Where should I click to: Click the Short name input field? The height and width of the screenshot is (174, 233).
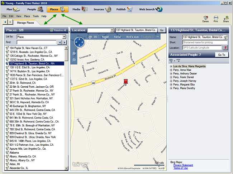(x=205, y=43)
